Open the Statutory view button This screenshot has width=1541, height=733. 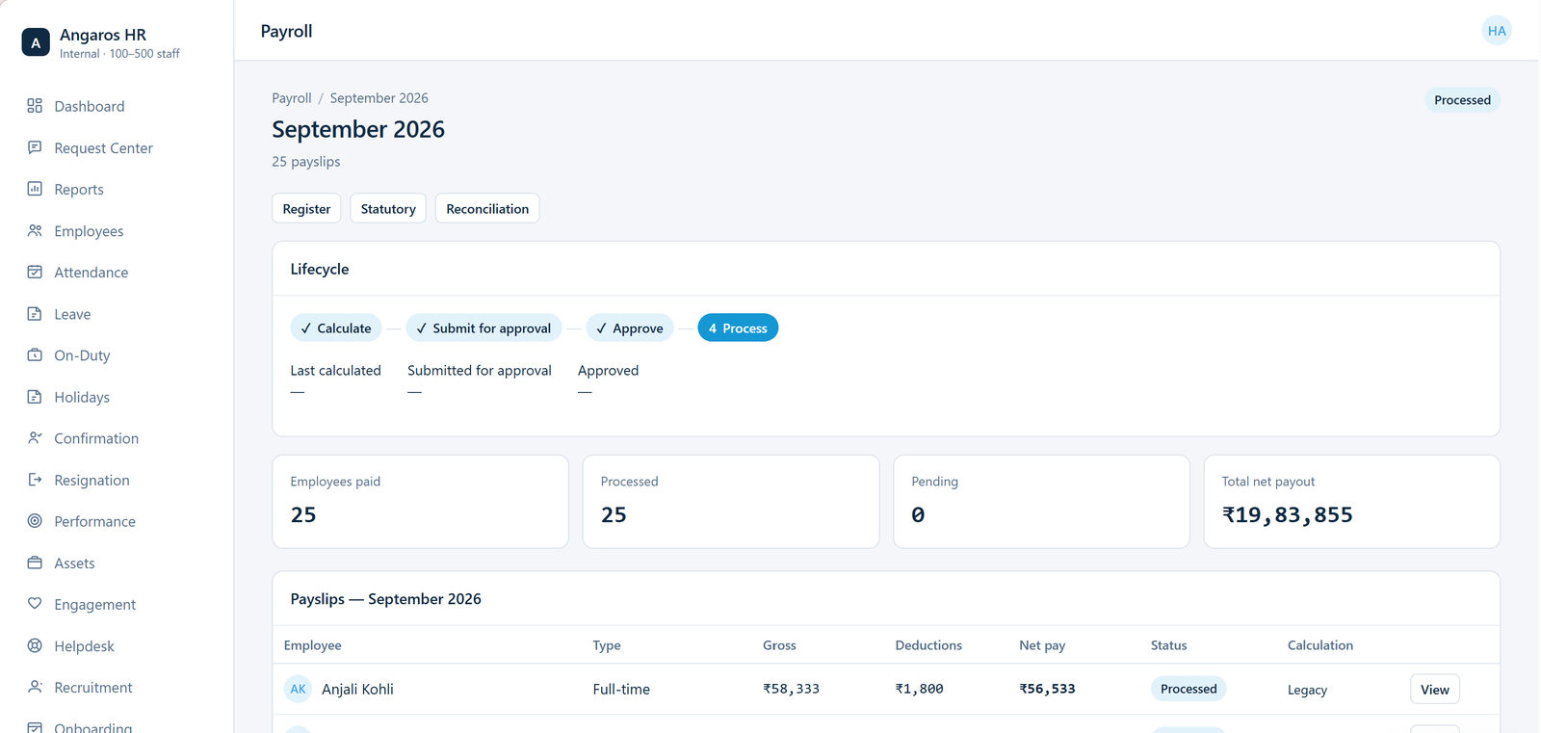coord(388,208)
